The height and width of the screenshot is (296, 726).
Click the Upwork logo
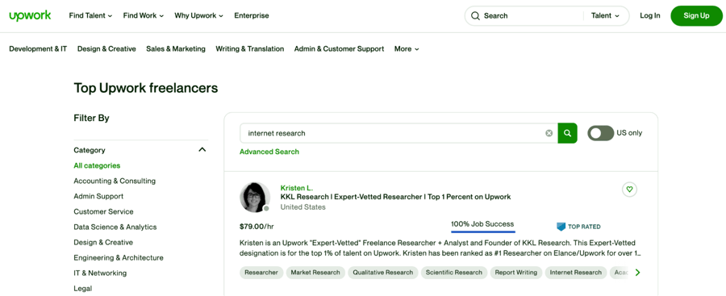(30, 16)
